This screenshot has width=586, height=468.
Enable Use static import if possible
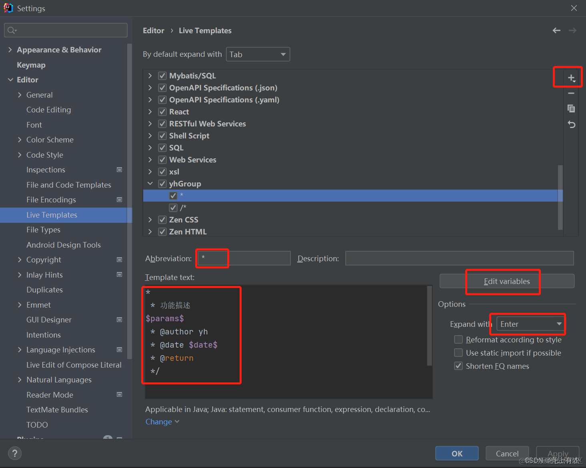(458, 353)
